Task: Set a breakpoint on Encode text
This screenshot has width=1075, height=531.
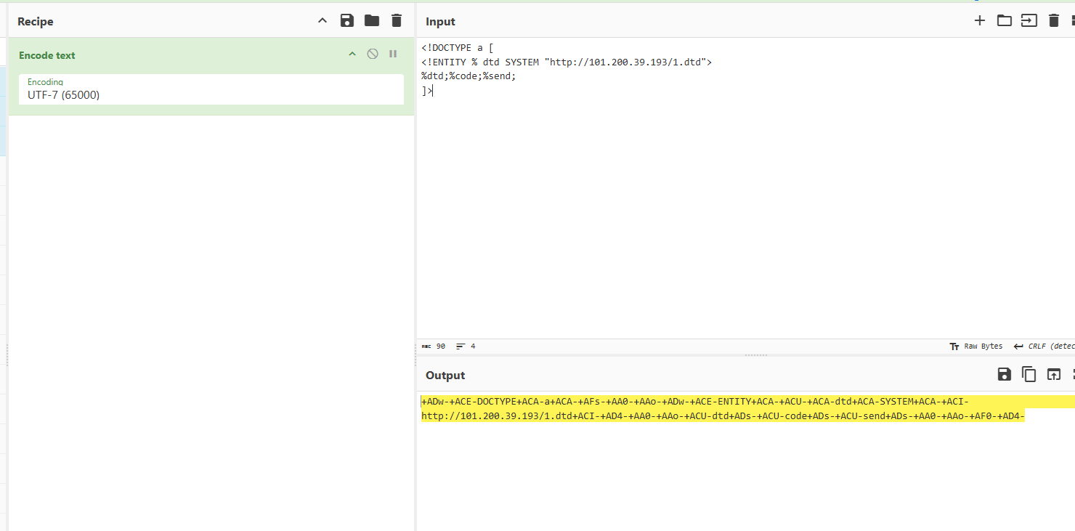Action: click(x=393, y=54)
